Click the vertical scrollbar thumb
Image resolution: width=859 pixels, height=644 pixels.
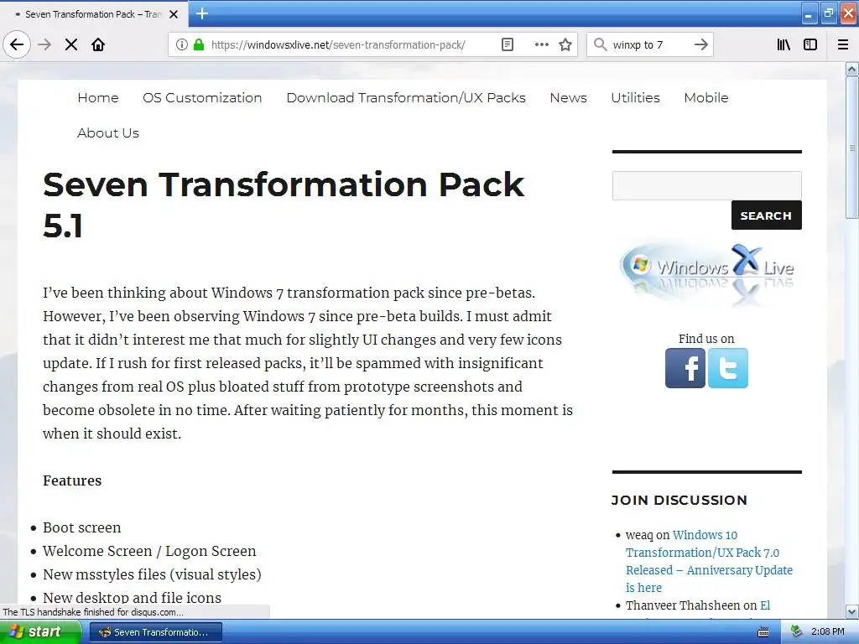pyautogui.click(x=852, y=148)
